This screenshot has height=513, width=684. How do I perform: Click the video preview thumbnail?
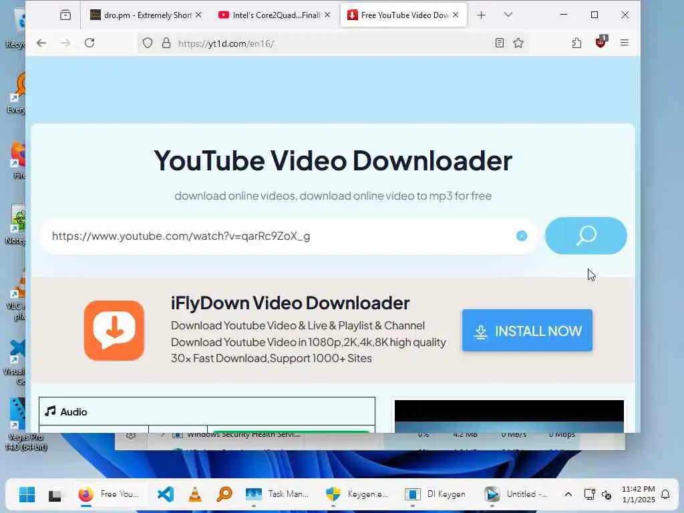509,416
